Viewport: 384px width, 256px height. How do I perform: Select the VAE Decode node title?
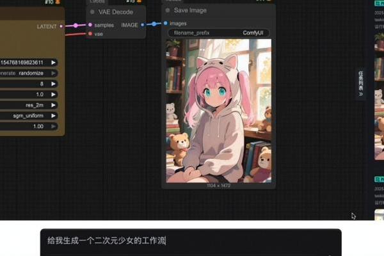116,12
